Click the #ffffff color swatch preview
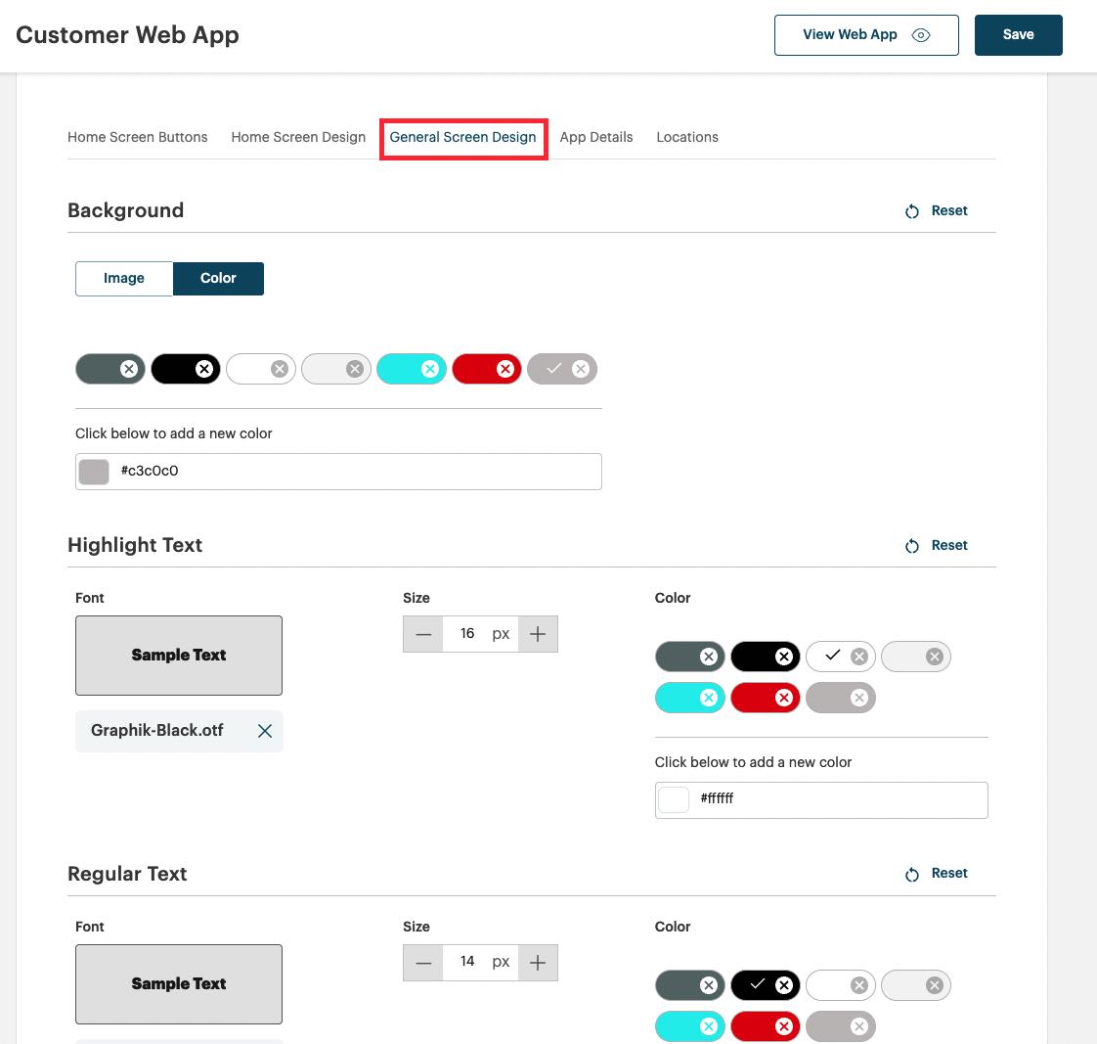The height and width of the screenshot is (1044, 1097). click(673, 798)
